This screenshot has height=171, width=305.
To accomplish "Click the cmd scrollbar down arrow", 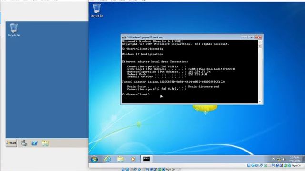I will click(x=260, y=102).
